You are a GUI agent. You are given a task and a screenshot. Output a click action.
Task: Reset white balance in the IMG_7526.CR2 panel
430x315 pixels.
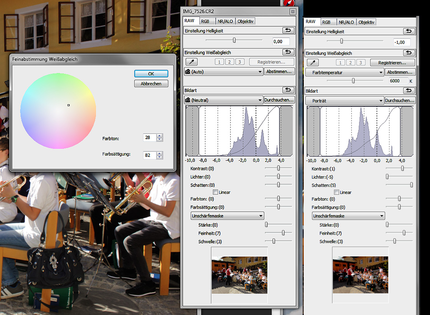click(x=288, y=52)
